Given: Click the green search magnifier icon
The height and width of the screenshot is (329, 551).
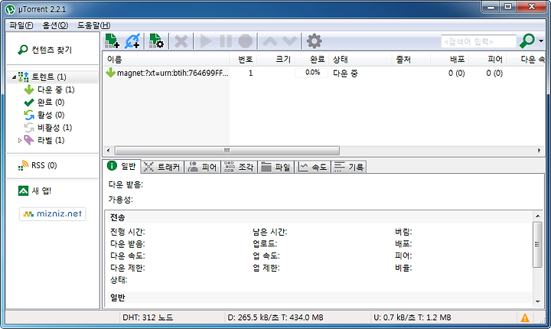Looking at the screenshot, I should point(527,41).
